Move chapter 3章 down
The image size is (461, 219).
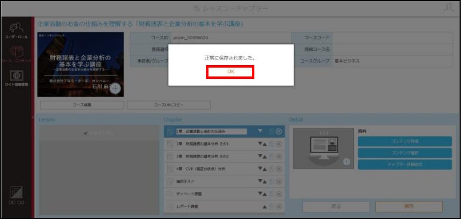(260, 157)
